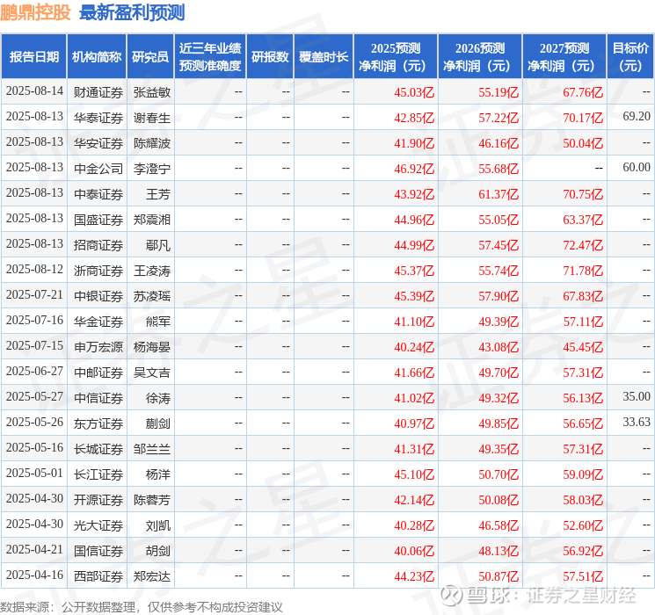Select the 光大证券 institution cell
Image resolution: width=655 pixels, height=615 pixels.
pyautogui.click(x=98, y=525)
